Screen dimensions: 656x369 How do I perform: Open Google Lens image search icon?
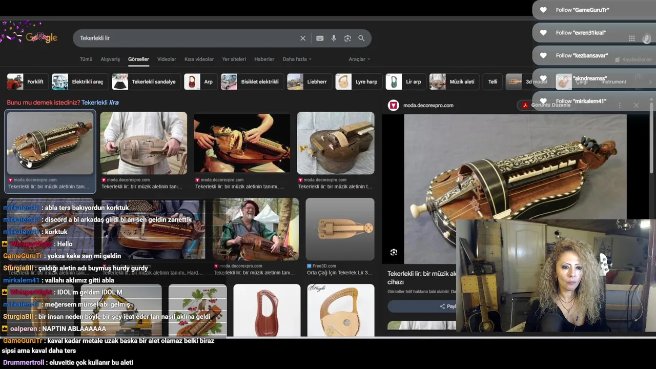point(347,38)
